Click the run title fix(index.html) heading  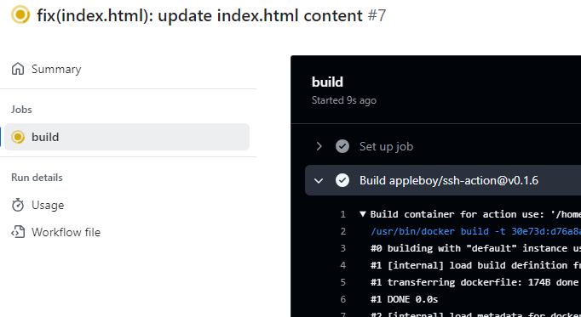[x=211, y=15]
